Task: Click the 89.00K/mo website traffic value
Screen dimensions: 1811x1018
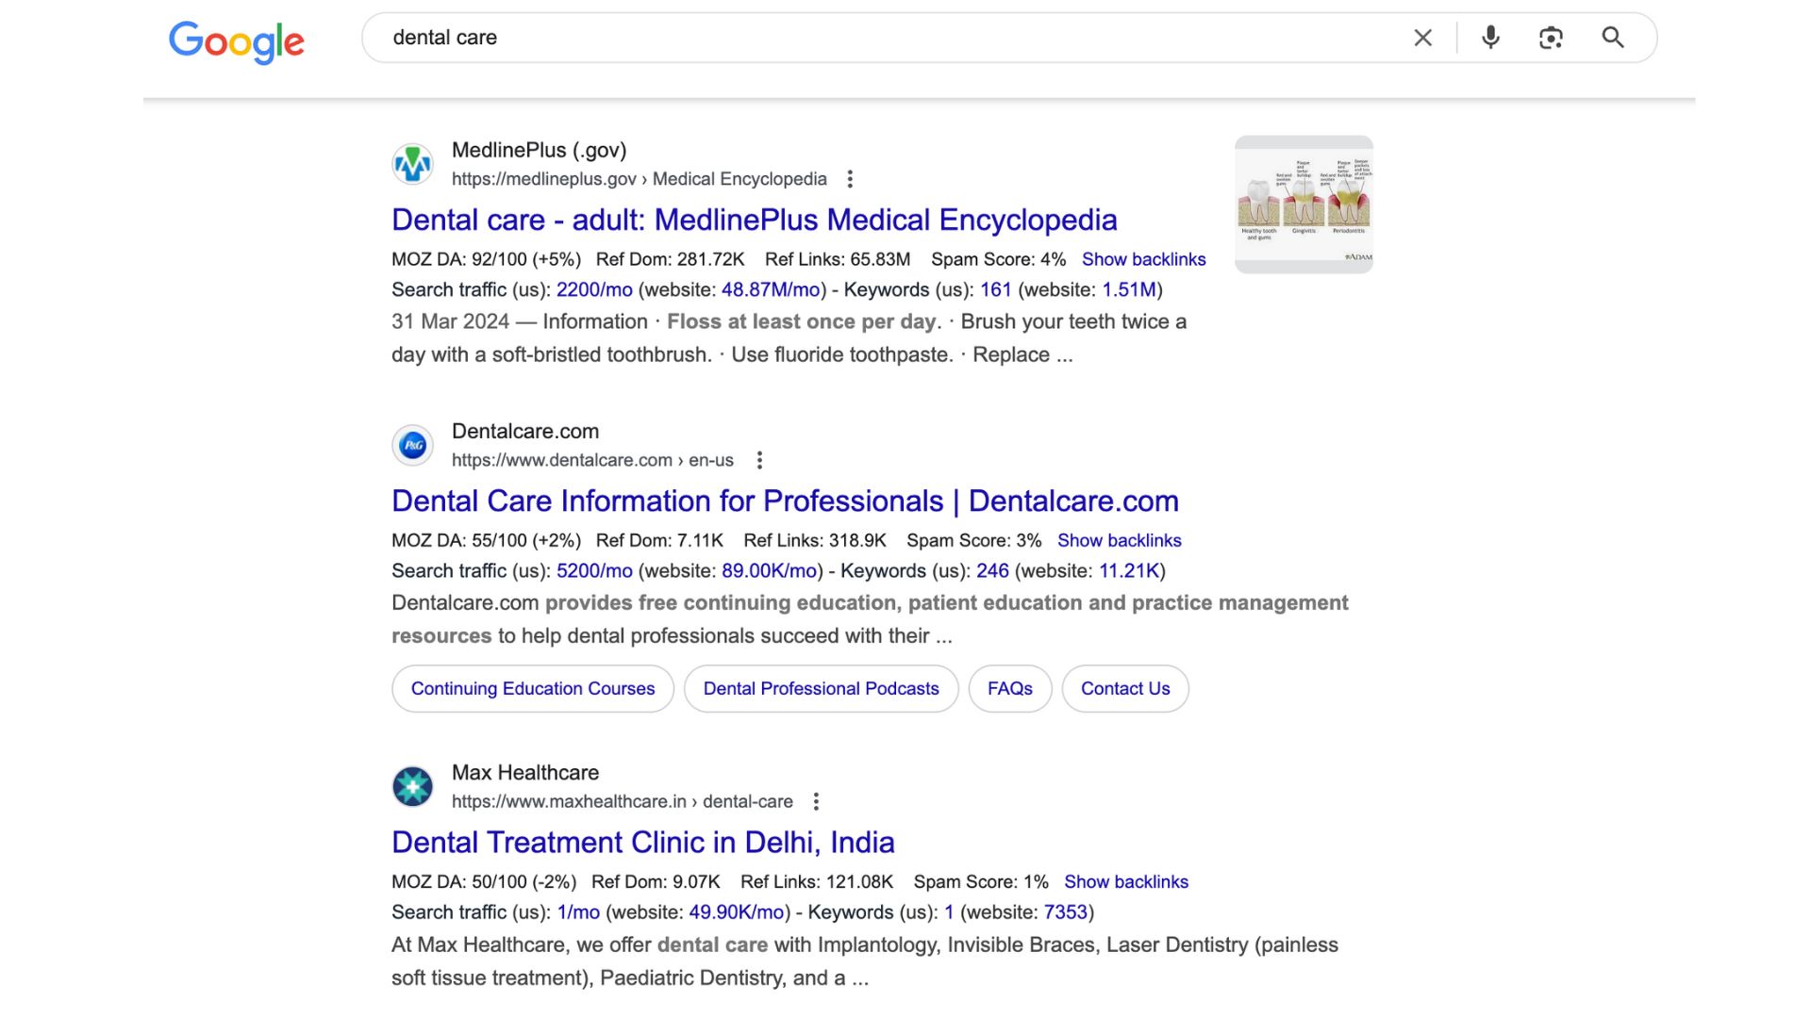Action: [x=769, y=570]
